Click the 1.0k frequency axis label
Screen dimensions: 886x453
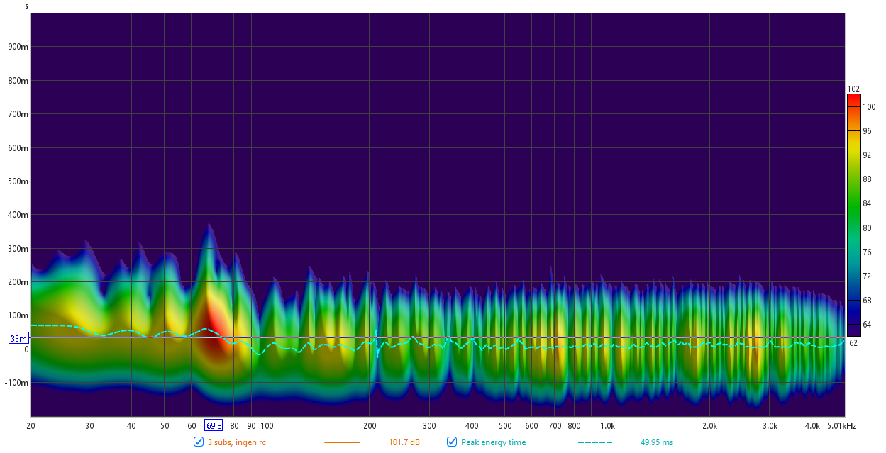point(607,426)
